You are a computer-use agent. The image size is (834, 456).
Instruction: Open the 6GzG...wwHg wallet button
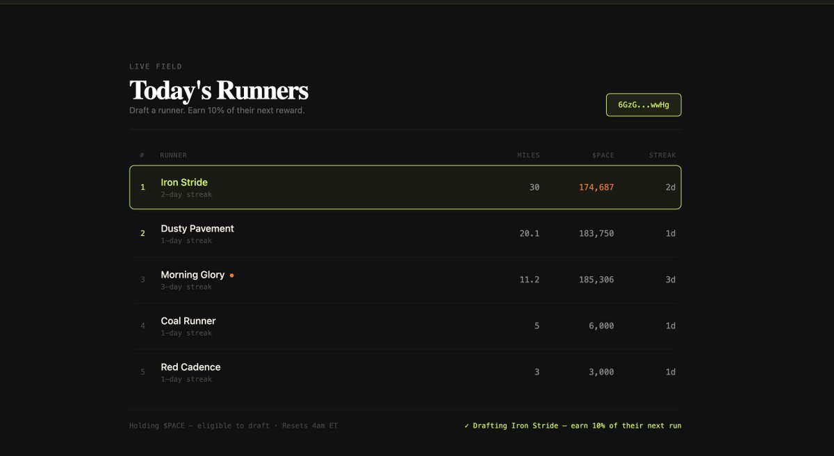pyautogui.click(x=644, y=105)
